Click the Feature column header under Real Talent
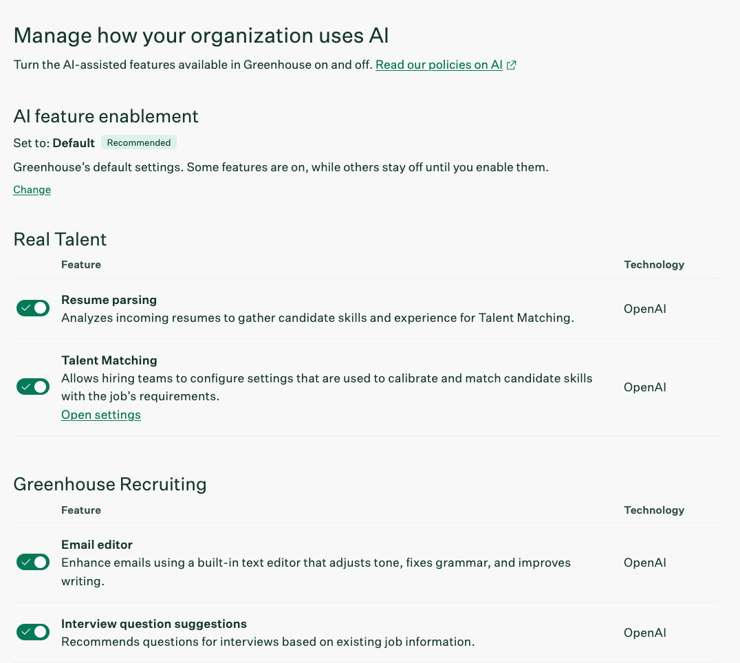This screenshot has height=663, width=740. click(81, 265)
